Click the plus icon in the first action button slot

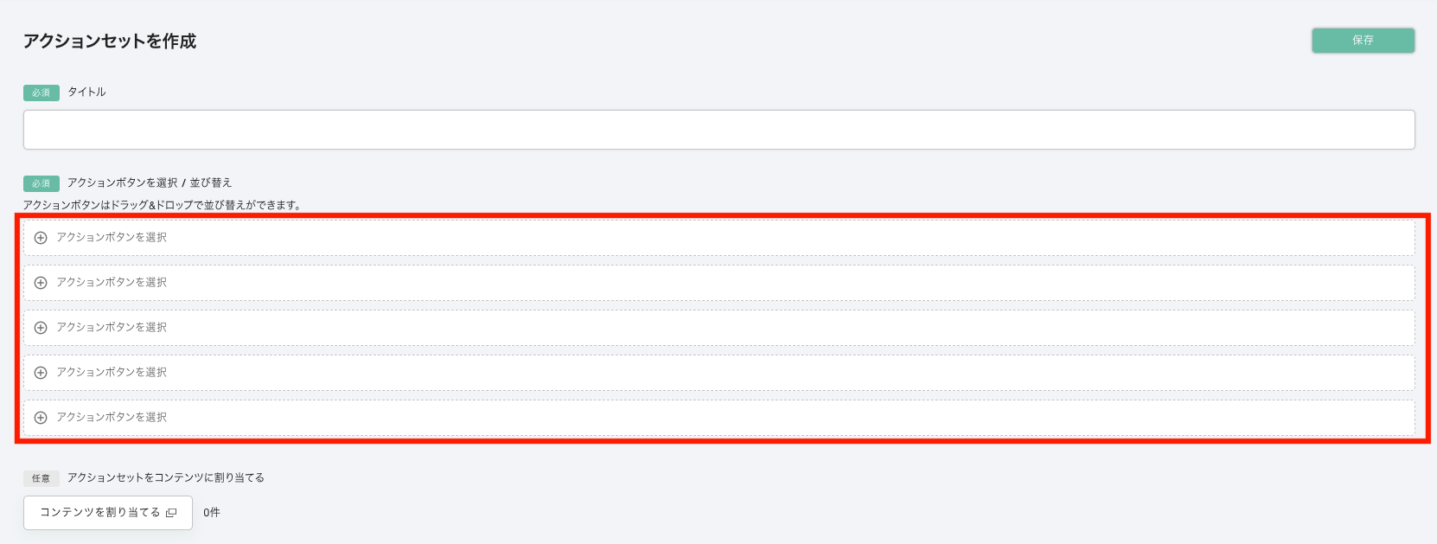(41, 238)
